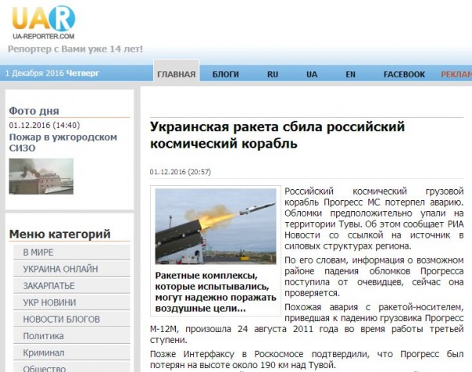Open НОВОСТИ БЛОГОВ category
The image size is (472, 372).
click(61, 320)
